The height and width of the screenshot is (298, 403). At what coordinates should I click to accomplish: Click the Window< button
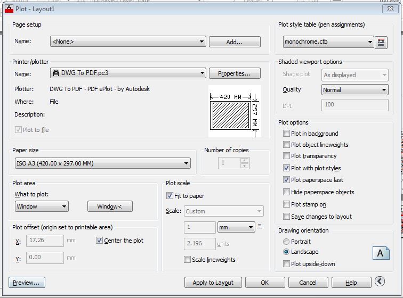pyautogui.click(x=110, y=206)
